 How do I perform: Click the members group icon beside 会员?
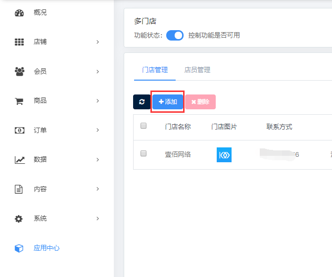tap(19, 71)
